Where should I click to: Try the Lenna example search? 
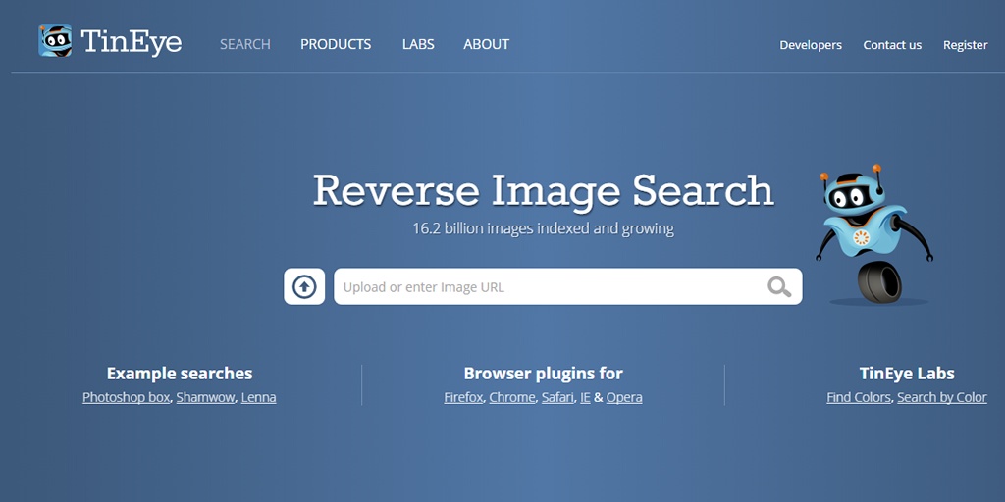point(259,397)
